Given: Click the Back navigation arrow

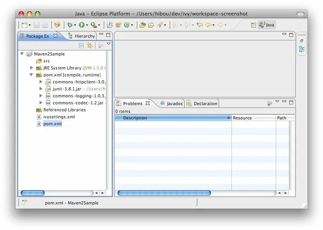Looking at the screenshot, I should pos(208,25).
